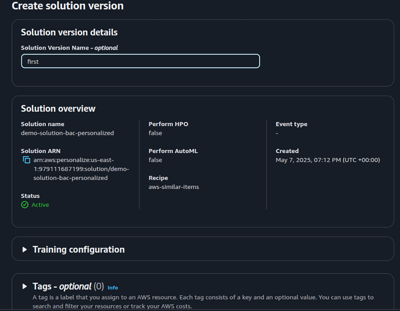Click the Status label
The width and height of the screenshot is (400, 311).
[x=30, y=196]
